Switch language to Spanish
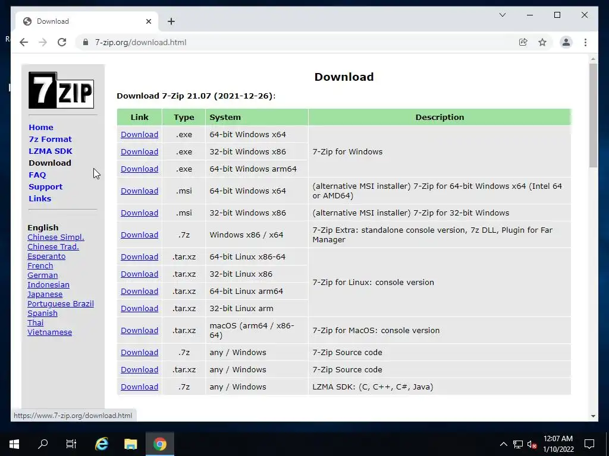Viewport: 609px width, 456px height. [42, 313]
